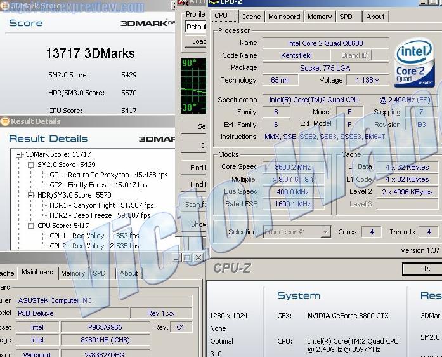Select HDR1 - Canyon Flight row
This screenshot has height=357, width=442.
101,205
